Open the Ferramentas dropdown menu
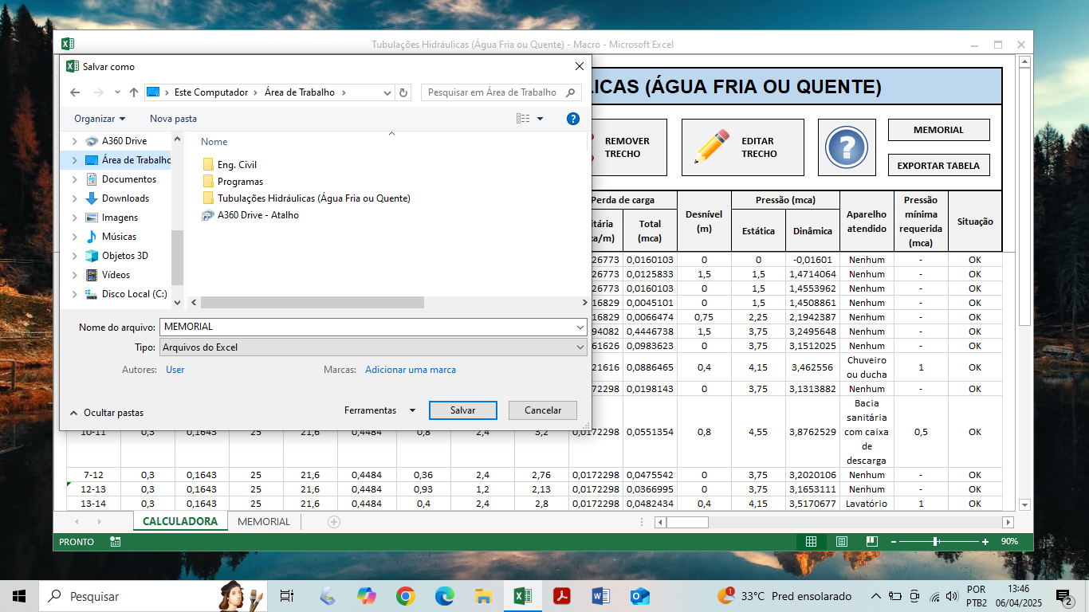Screen dimensions: 1089x612 point(379,410)
